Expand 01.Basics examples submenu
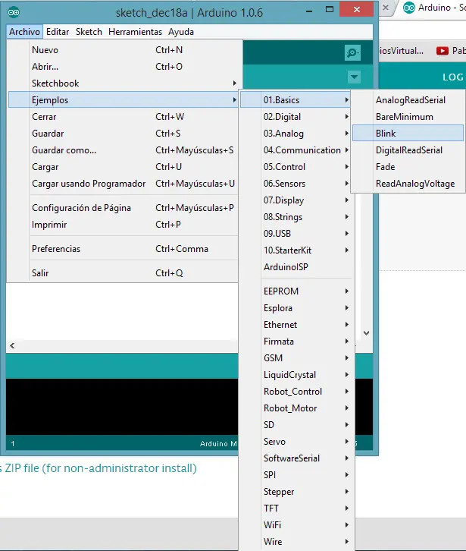466x551 pixels. 296,99
